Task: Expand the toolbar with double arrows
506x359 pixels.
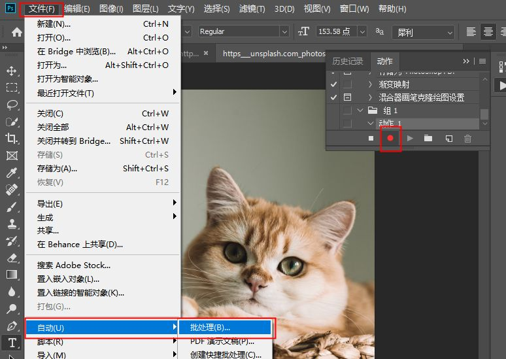Action: coord(5,48)
